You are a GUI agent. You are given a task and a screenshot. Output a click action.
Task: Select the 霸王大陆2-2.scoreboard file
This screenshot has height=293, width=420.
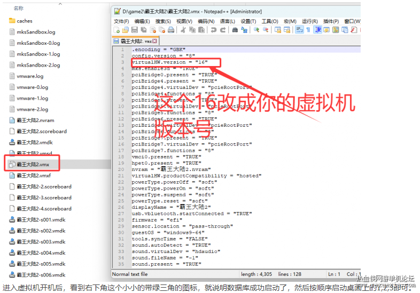[41, 186]
